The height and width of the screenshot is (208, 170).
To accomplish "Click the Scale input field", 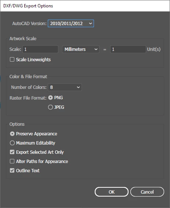I will [x=40, y=49].
